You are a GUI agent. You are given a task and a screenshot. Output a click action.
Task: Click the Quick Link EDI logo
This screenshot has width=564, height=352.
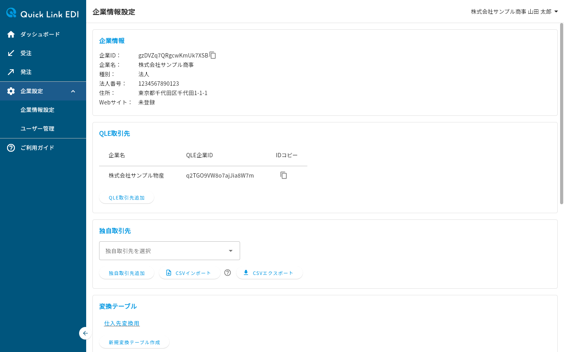[x=42, y=13]
